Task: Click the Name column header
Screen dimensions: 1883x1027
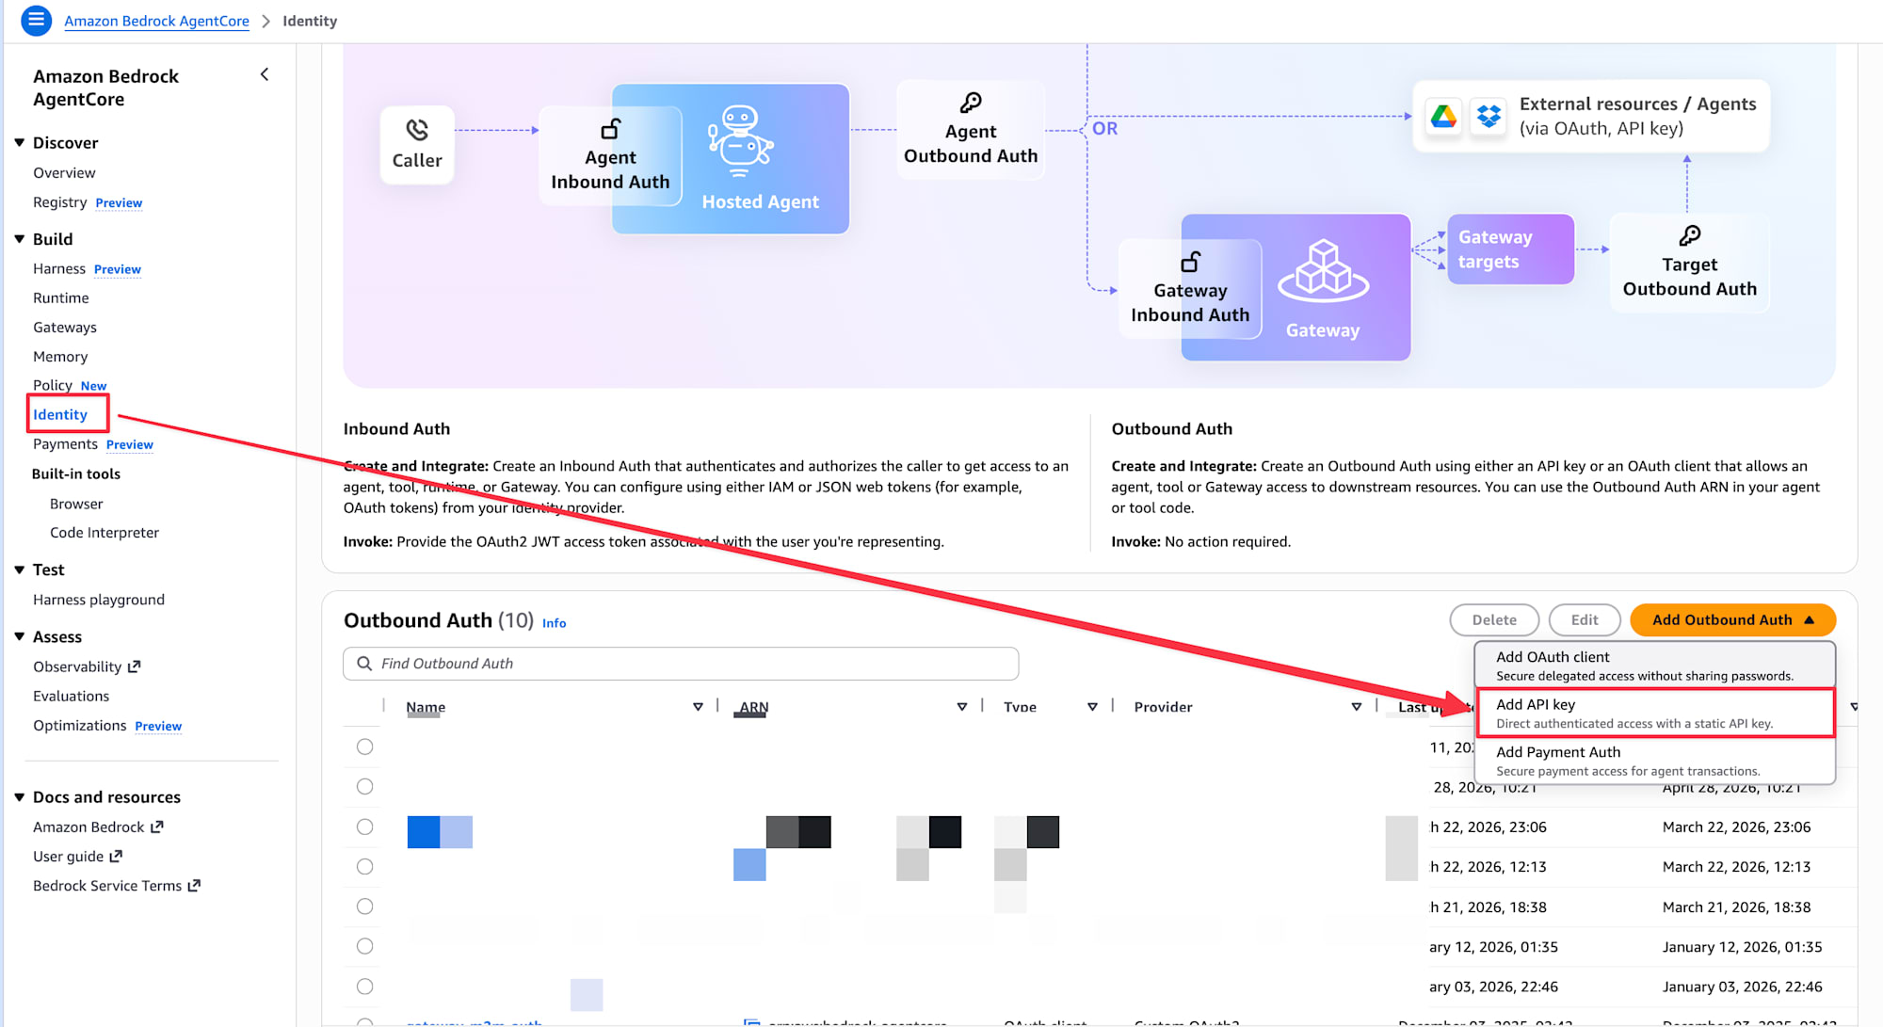Action: click(x=426, y=707)
